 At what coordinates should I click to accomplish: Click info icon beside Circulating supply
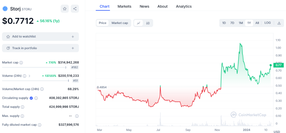click(36, 98)
